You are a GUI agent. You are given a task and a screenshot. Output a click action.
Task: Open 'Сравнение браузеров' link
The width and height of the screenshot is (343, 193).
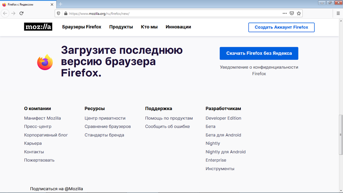point(108,126)
